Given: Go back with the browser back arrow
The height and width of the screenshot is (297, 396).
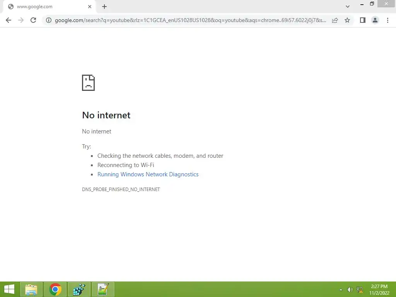Looking at the screenshot, I should tap(9, 20).
